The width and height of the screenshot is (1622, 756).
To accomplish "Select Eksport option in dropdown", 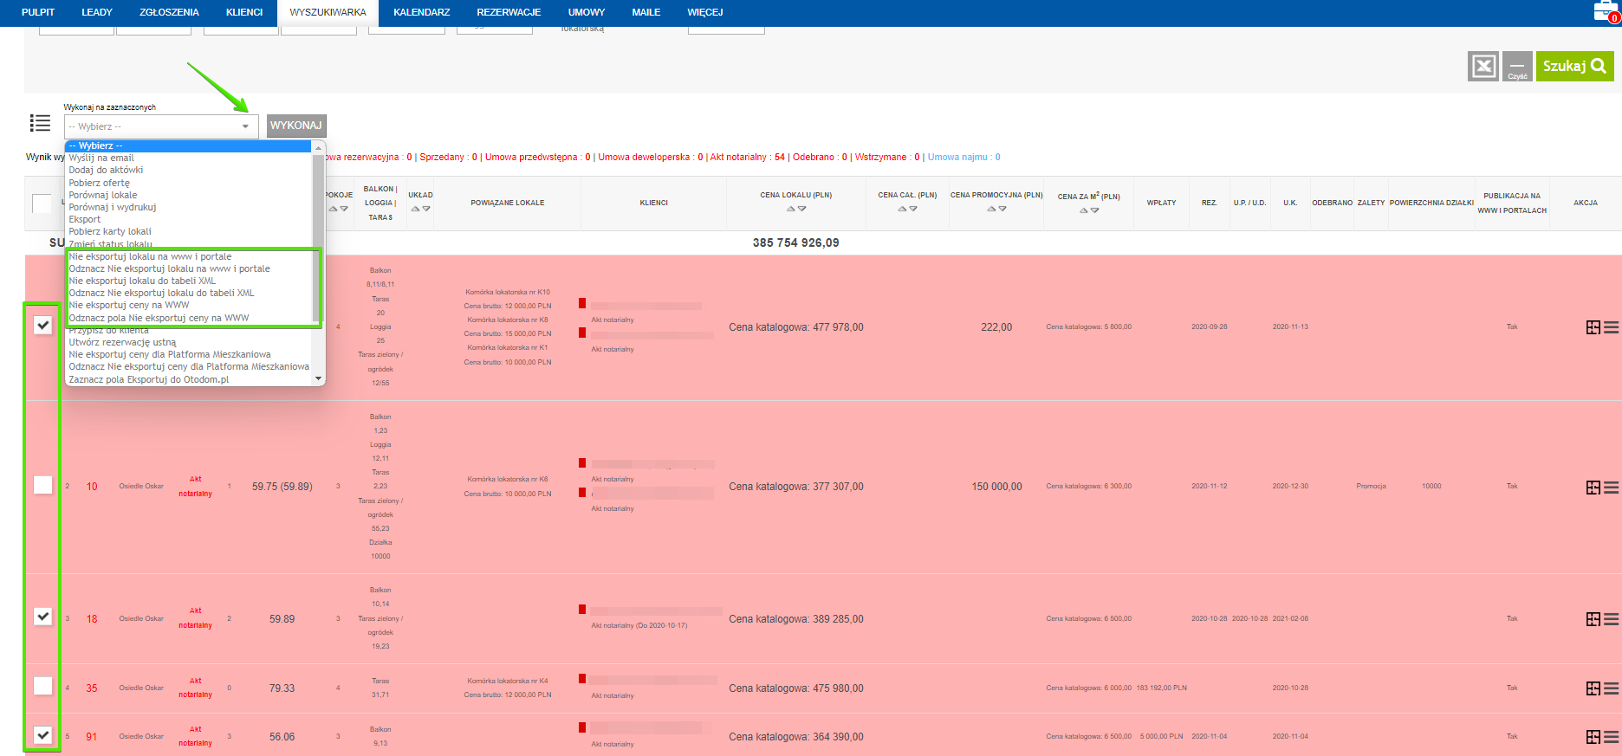I will pyautogui.click(x=189, y=219).
